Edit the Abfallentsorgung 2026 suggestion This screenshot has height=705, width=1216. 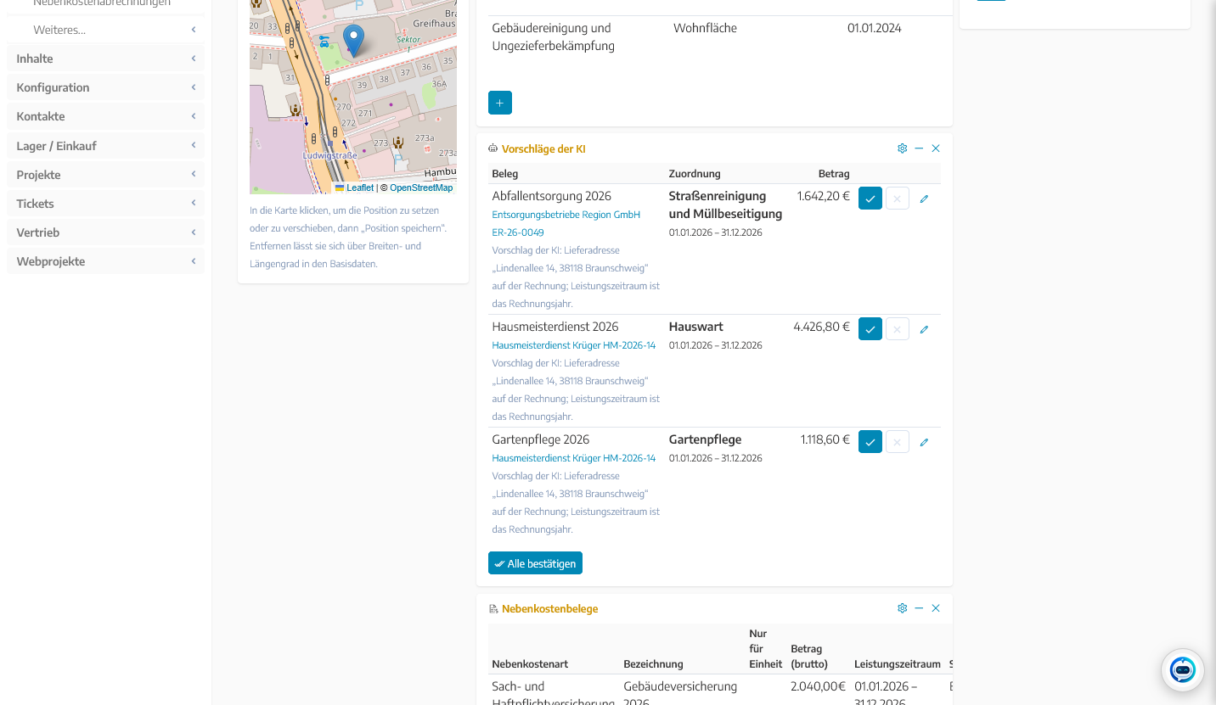(x=924, y=199)
